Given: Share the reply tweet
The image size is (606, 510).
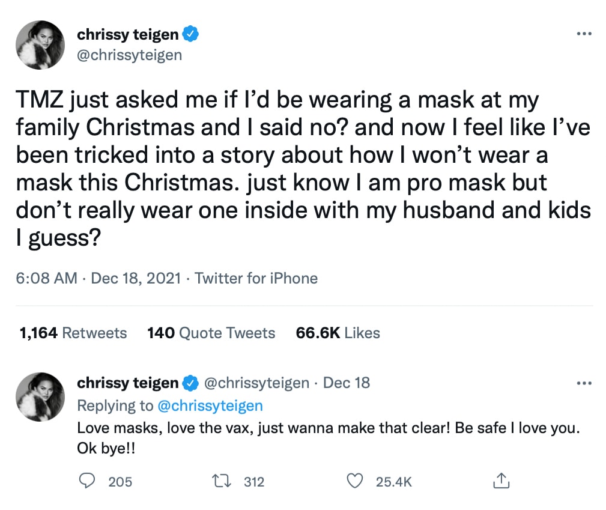Looking at the screenshot, I should point(501,481).
